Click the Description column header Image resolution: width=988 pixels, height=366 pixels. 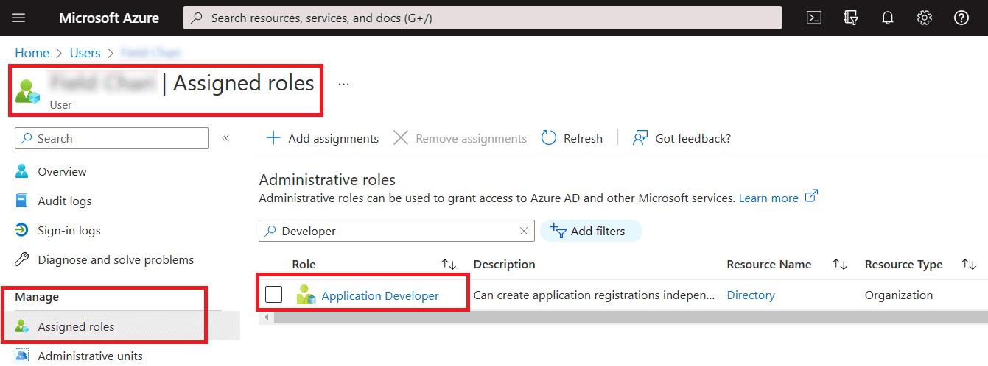pos(505,264)
